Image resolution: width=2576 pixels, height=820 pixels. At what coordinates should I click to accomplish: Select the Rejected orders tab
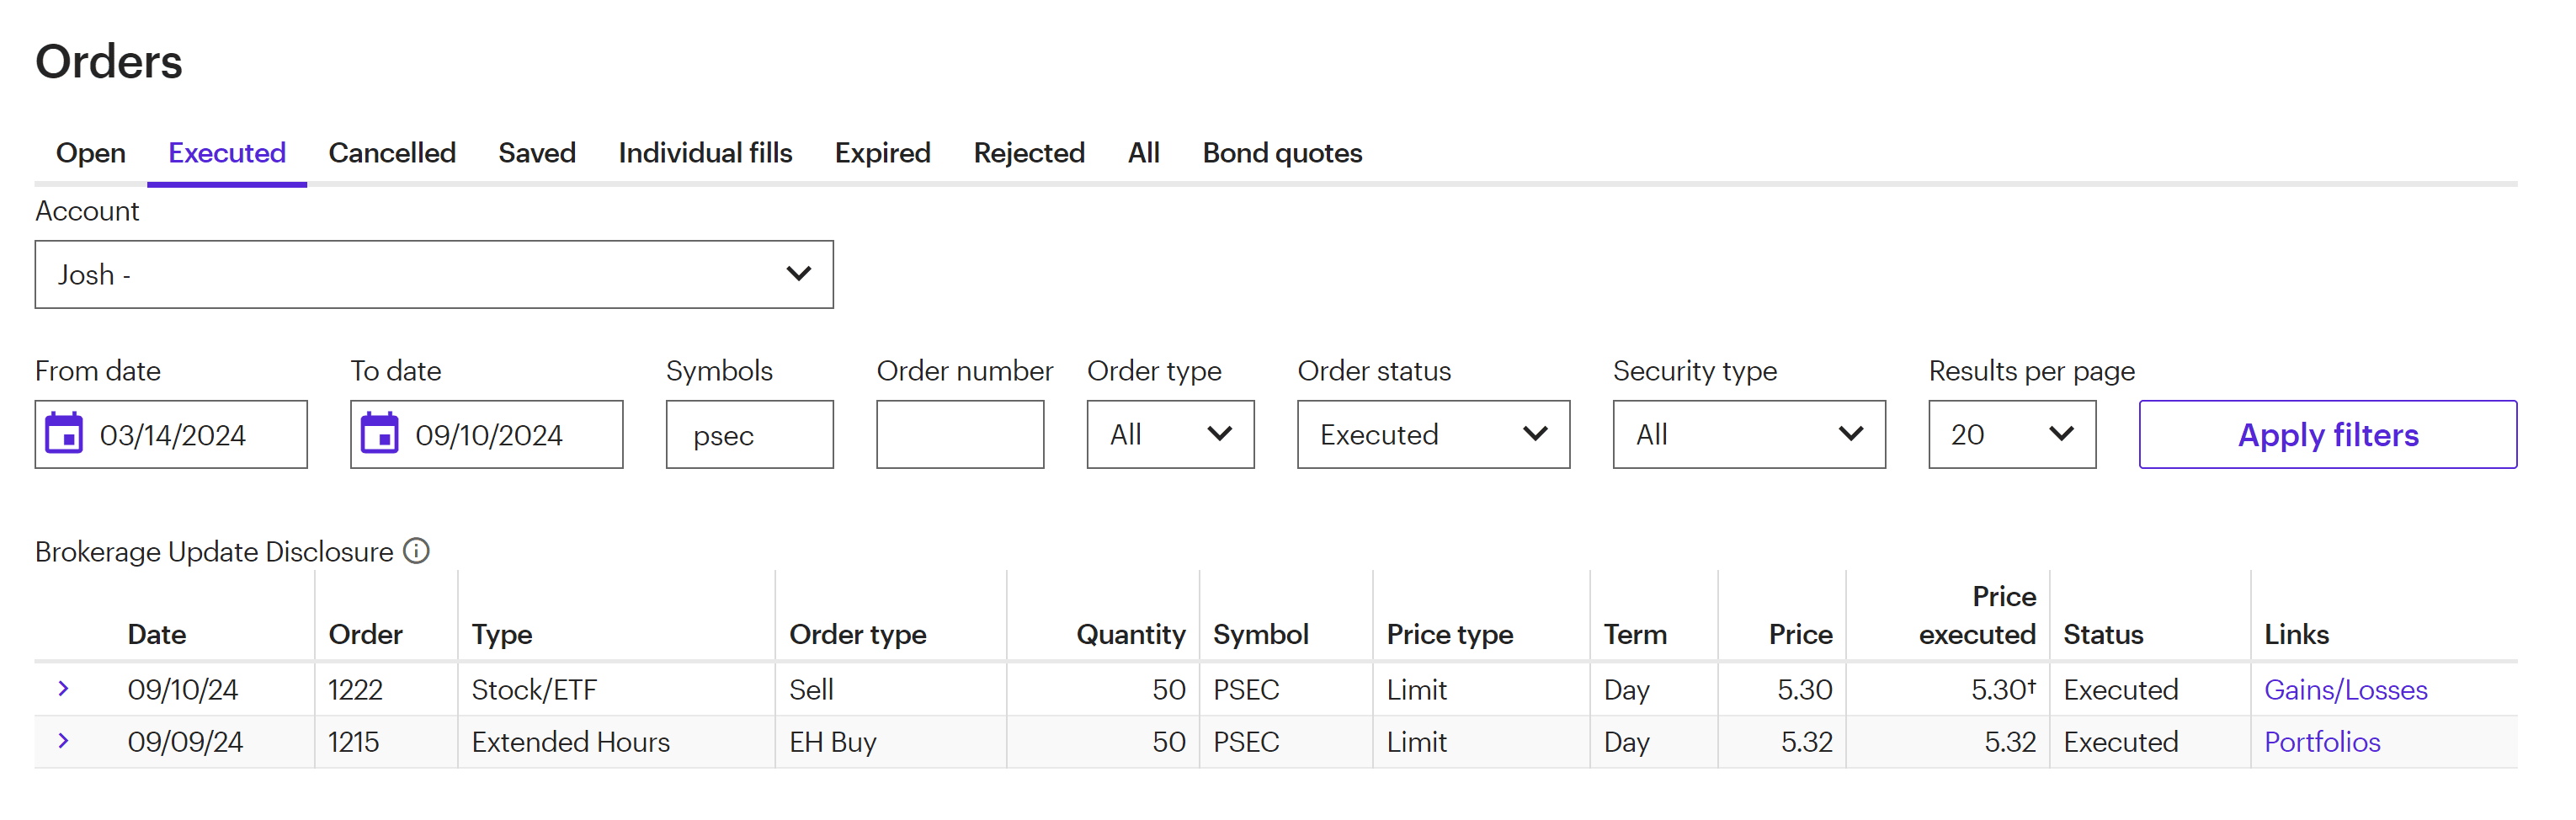(1028, 153)
